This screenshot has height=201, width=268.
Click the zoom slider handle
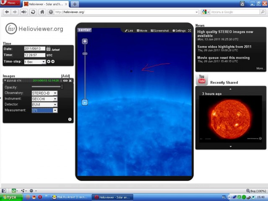[x=85, y=54]
